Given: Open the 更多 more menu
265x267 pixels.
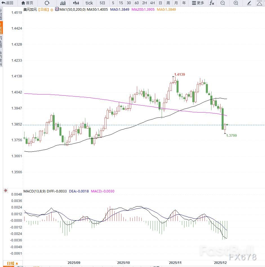Looking at the screenshot, I should pos(198,3).
